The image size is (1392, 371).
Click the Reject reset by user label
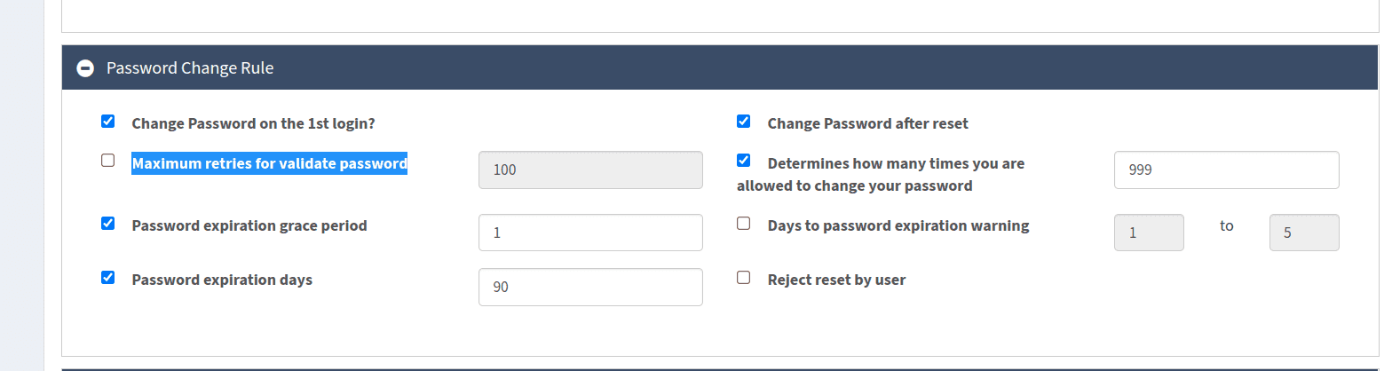(836, 280)
